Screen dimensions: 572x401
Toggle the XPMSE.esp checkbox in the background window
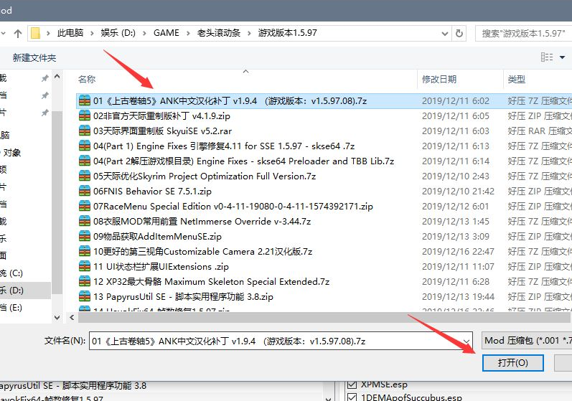[352, 385]
